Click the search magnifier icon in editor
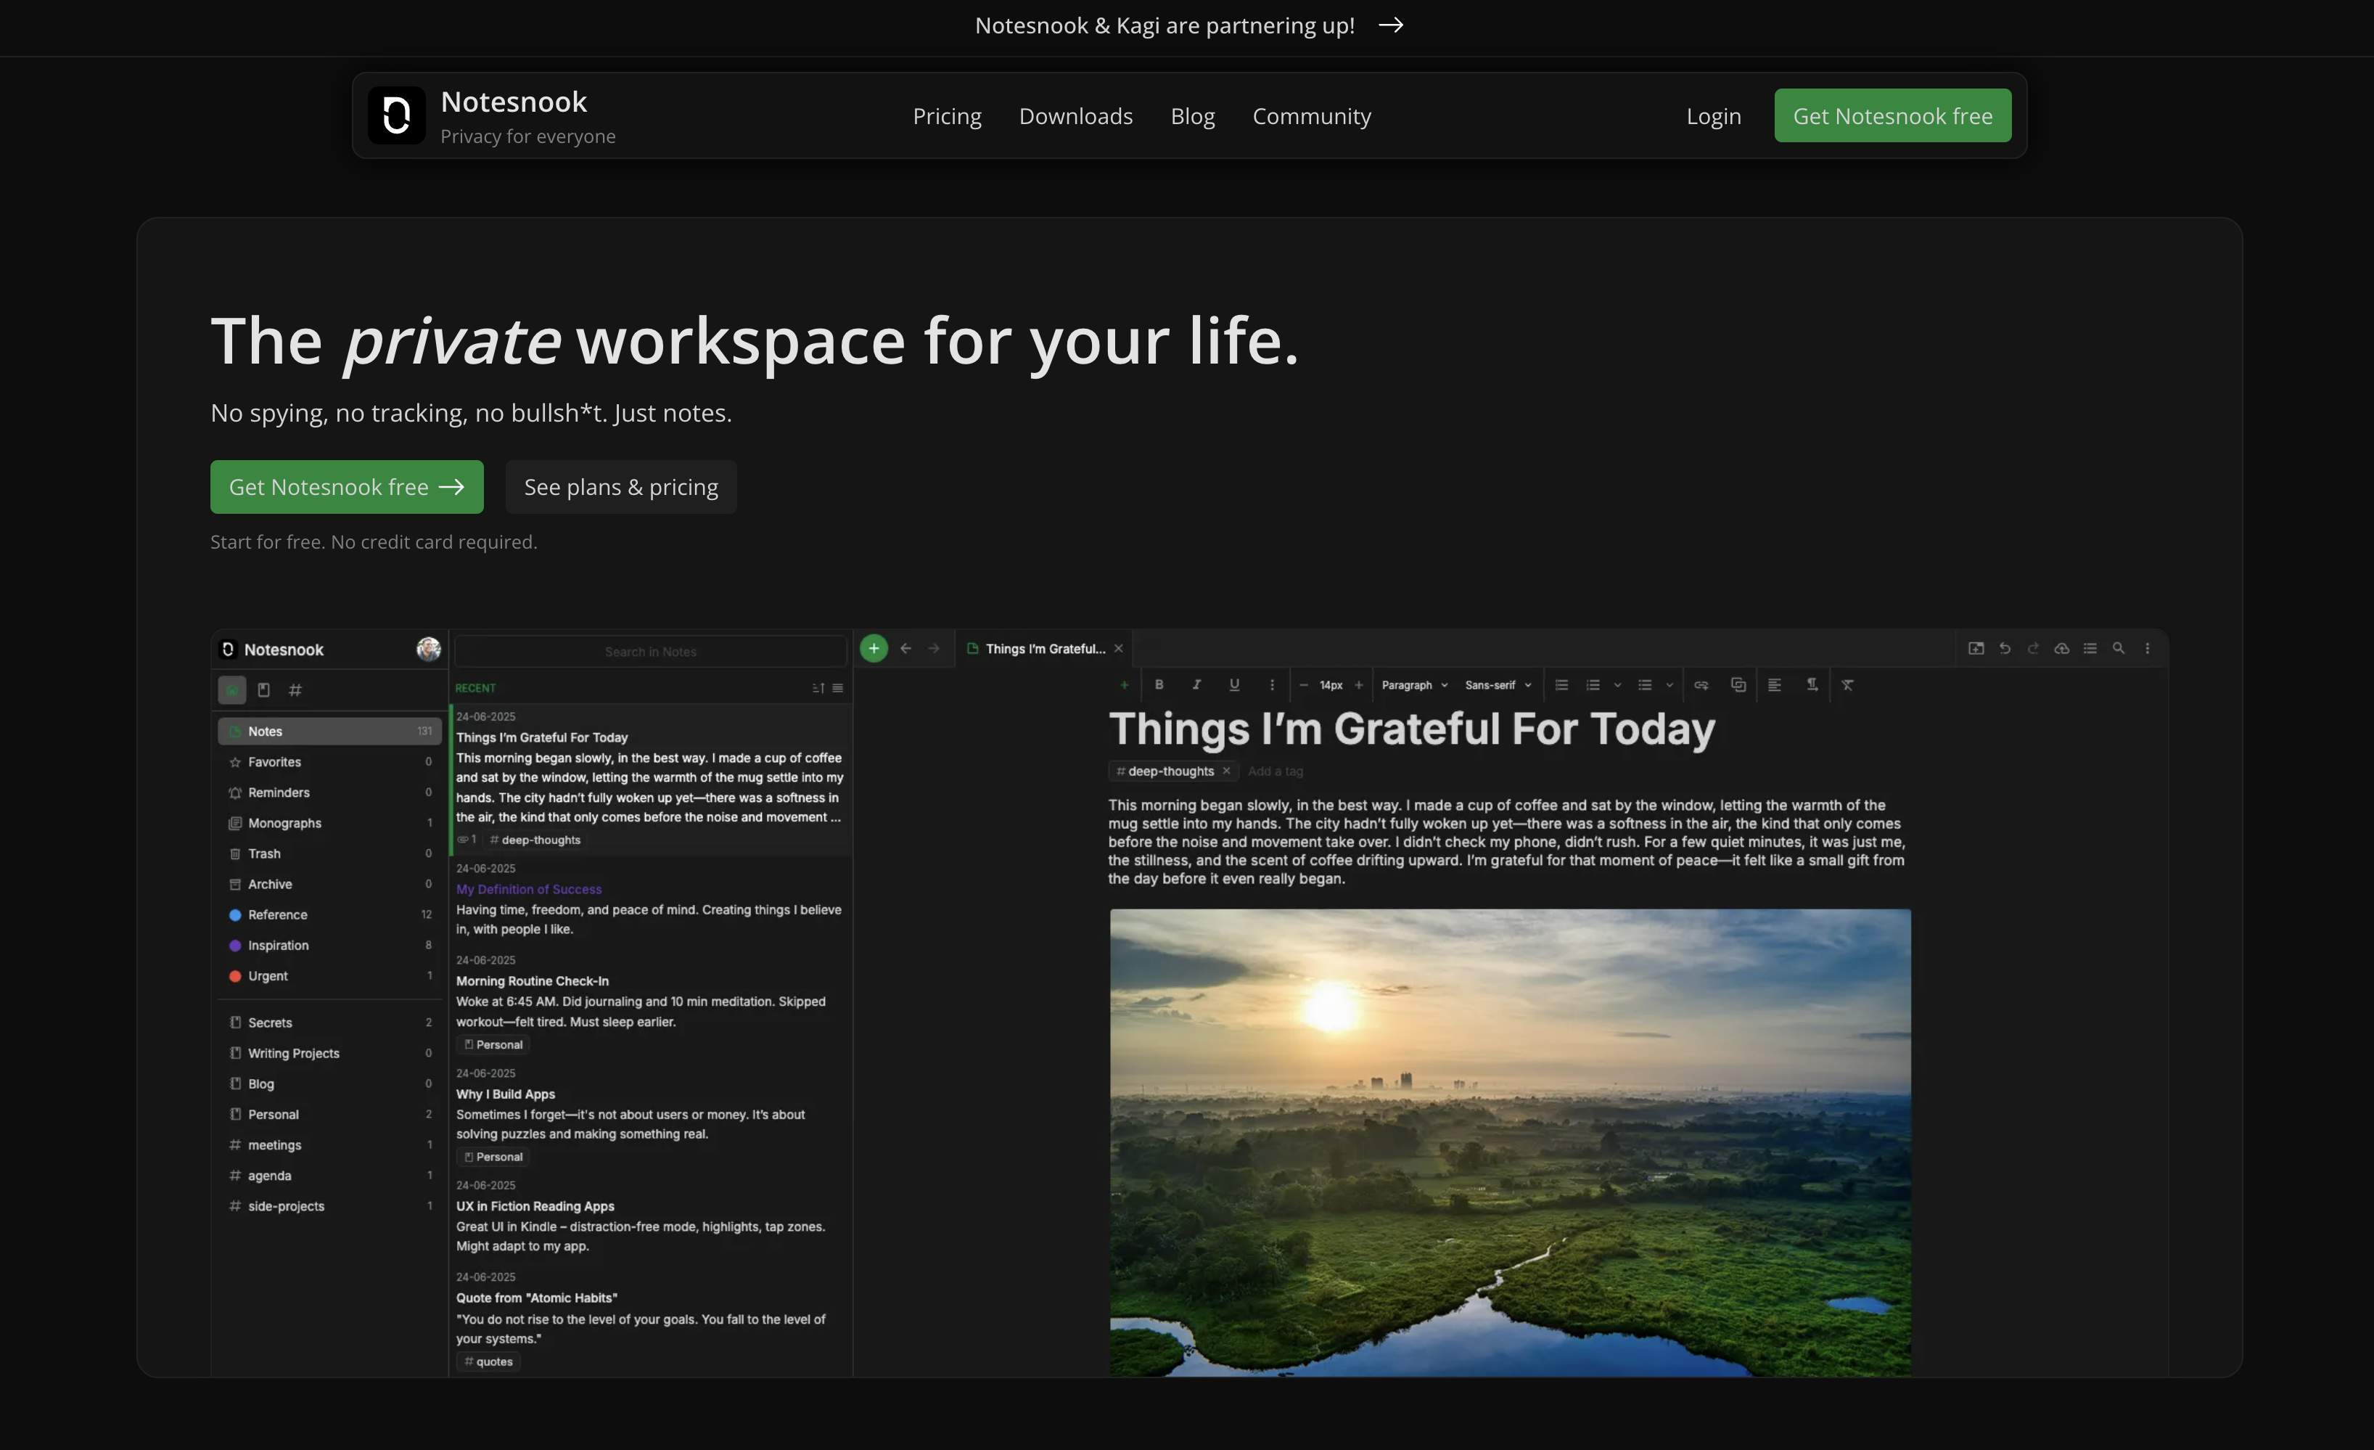 (x=2119, y=648)
